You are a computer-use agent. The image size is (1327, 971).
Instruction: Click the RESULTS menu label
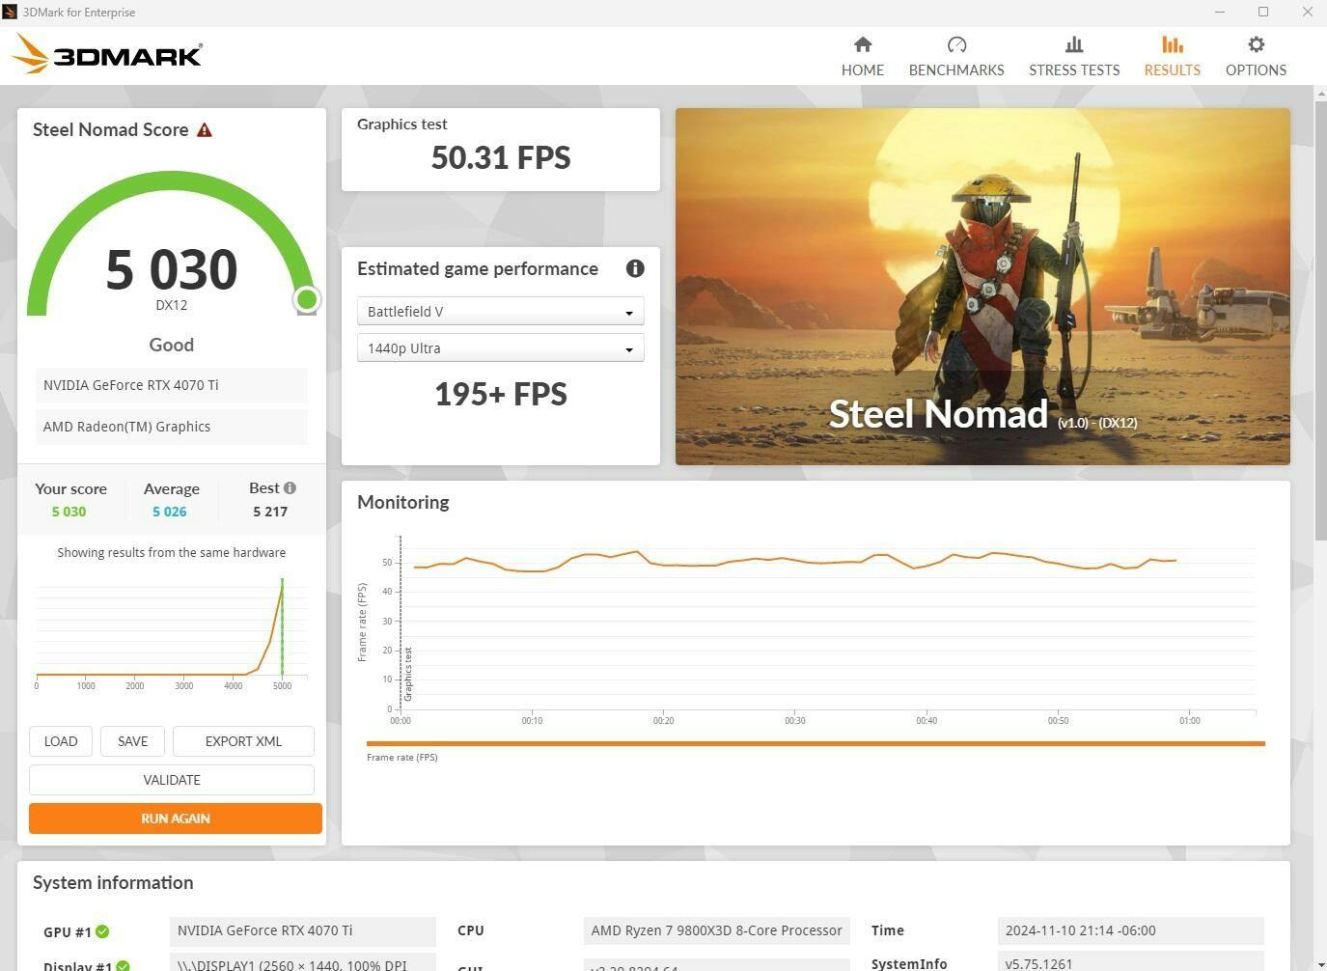point(1173,69)
